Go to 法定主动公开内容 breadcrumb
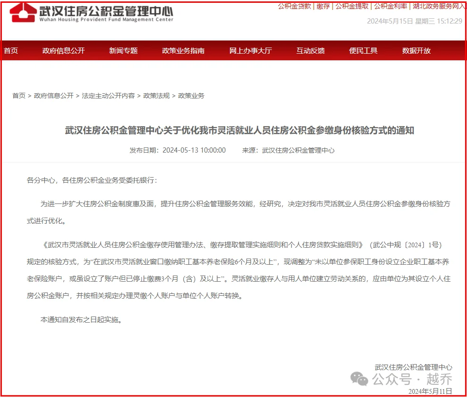Screen dimensions: 467x398 point(108,96)
